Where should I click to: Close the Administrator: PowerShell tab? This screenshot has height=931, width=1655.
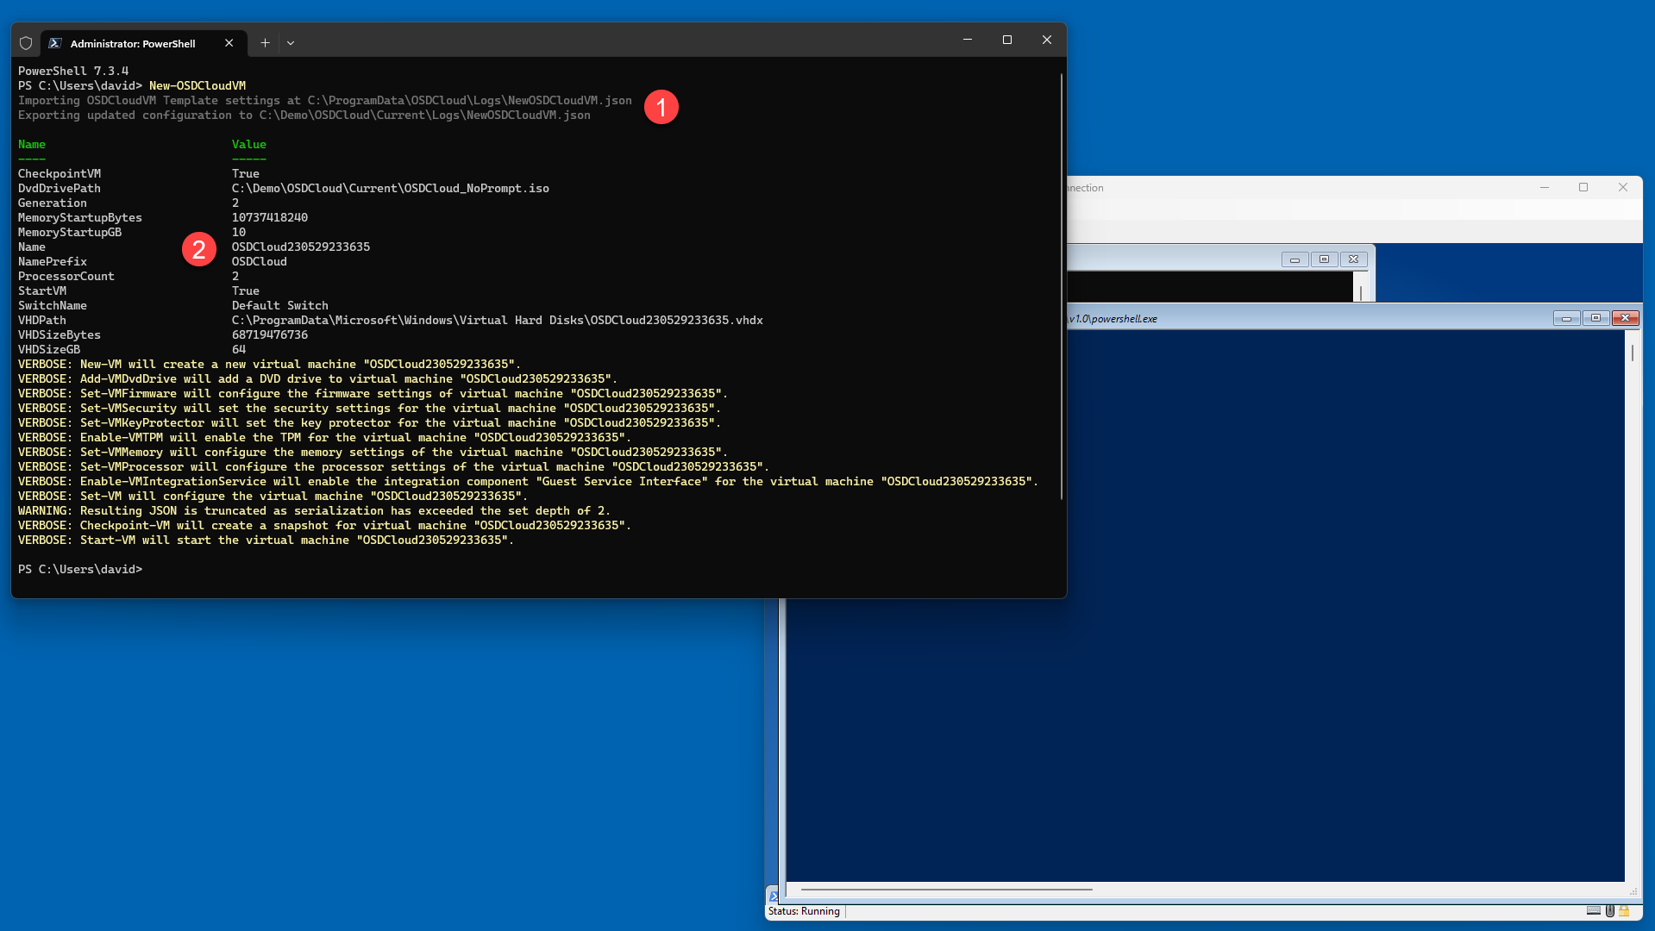pyautogui.click(x=229, y=43)
